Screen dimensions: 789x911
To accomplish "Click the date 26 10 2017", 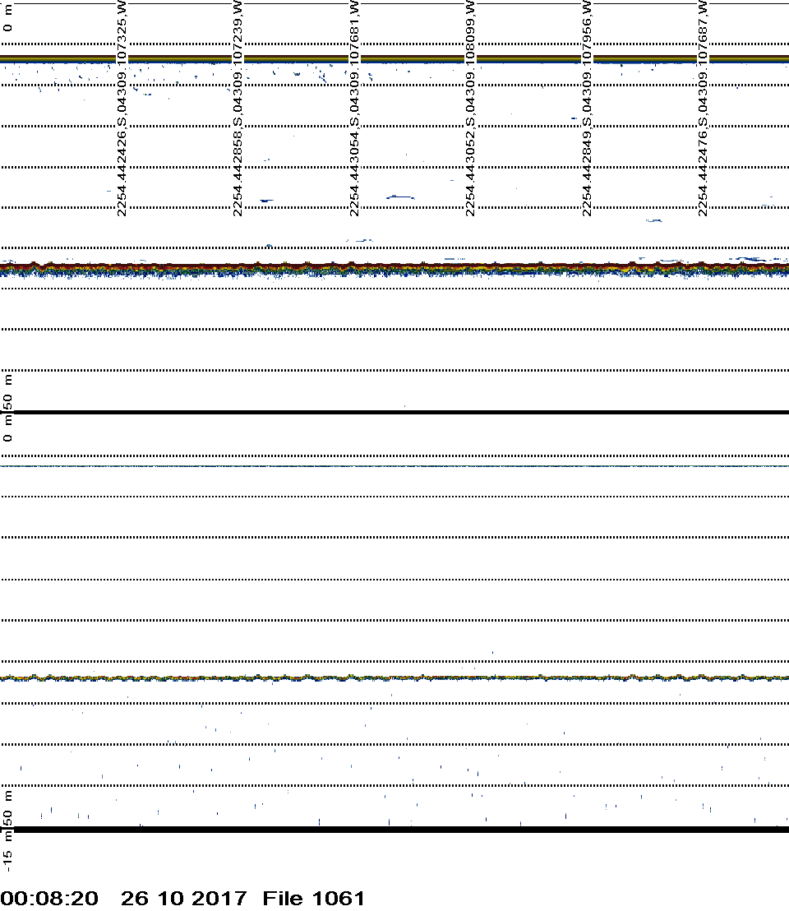I will [183, 898].
